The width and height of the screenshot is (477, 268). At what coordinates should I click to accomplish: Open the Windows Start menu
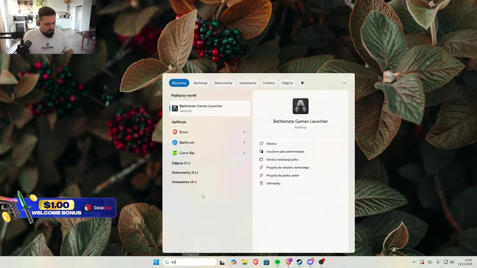pyautogui.click(x=156, y=262)
